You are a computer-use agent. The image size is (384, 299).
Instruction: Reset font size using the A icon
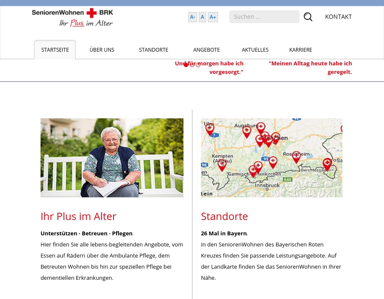202,17
